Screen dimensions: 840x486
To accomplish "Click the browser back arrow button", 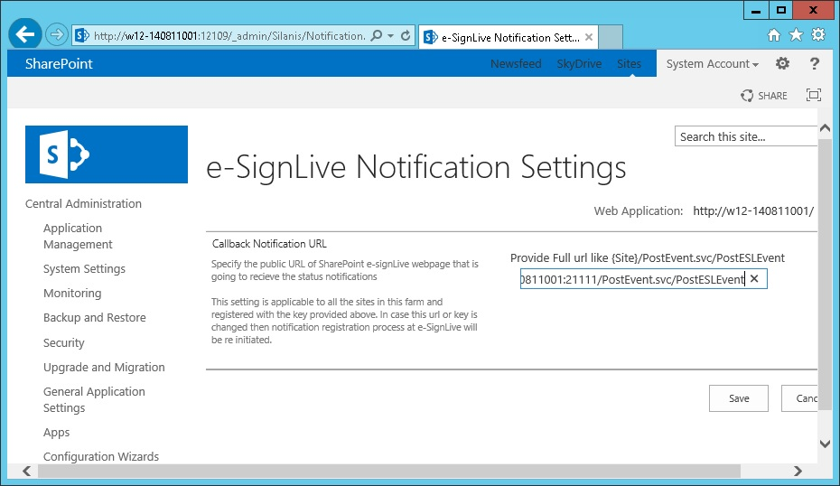I will point(24,35).
